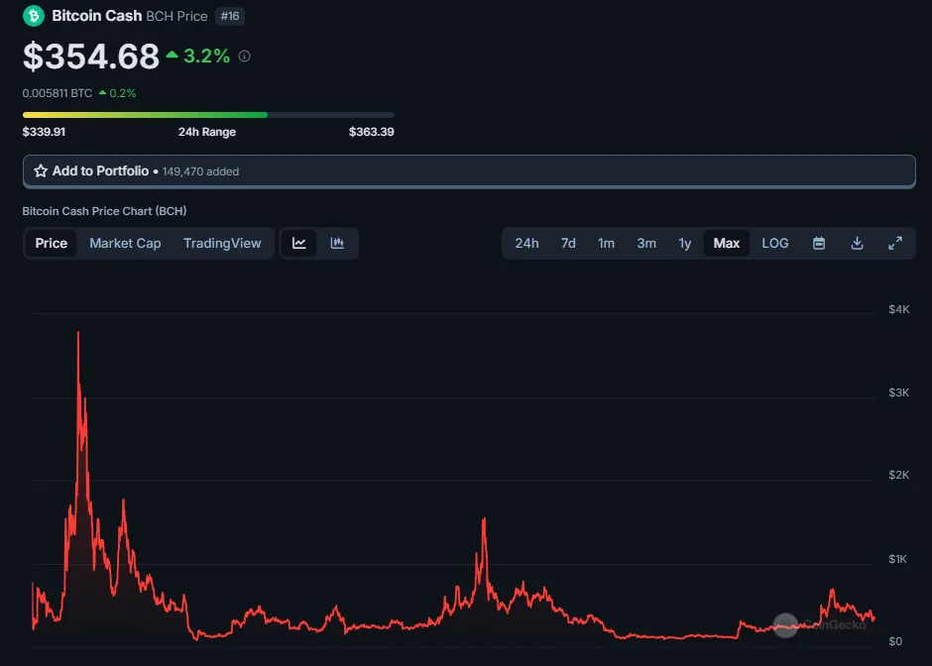Click the Bitcoin Cash logo icon
Screen dimensions: 932x666
click(34, 16)
